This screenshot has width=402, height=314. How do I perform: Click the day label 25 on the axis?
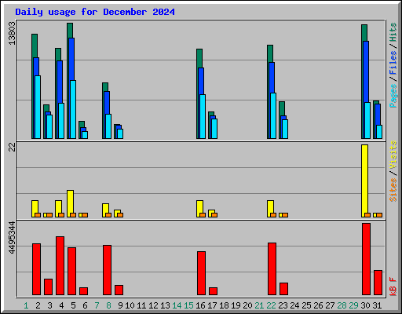click(306, 305)
